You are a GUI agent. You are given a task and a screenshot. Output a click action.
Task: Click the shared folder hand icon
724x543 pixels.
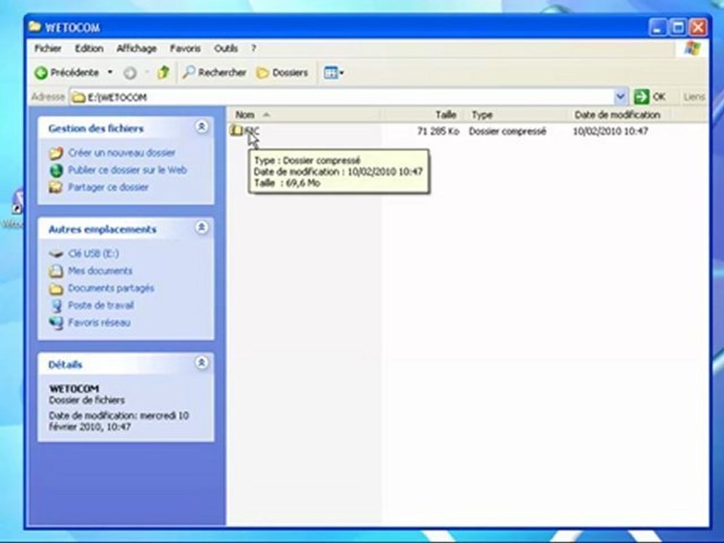click(x=56, y=188)
